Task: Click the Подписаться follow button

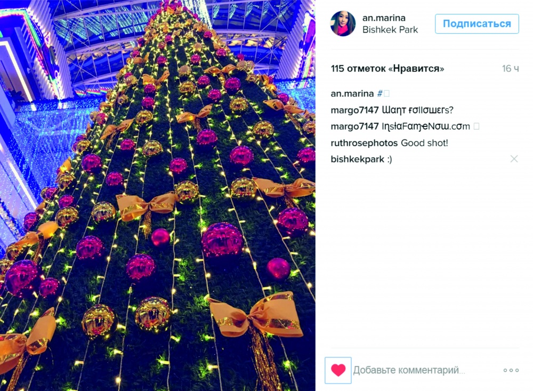Action: point(477,24)
